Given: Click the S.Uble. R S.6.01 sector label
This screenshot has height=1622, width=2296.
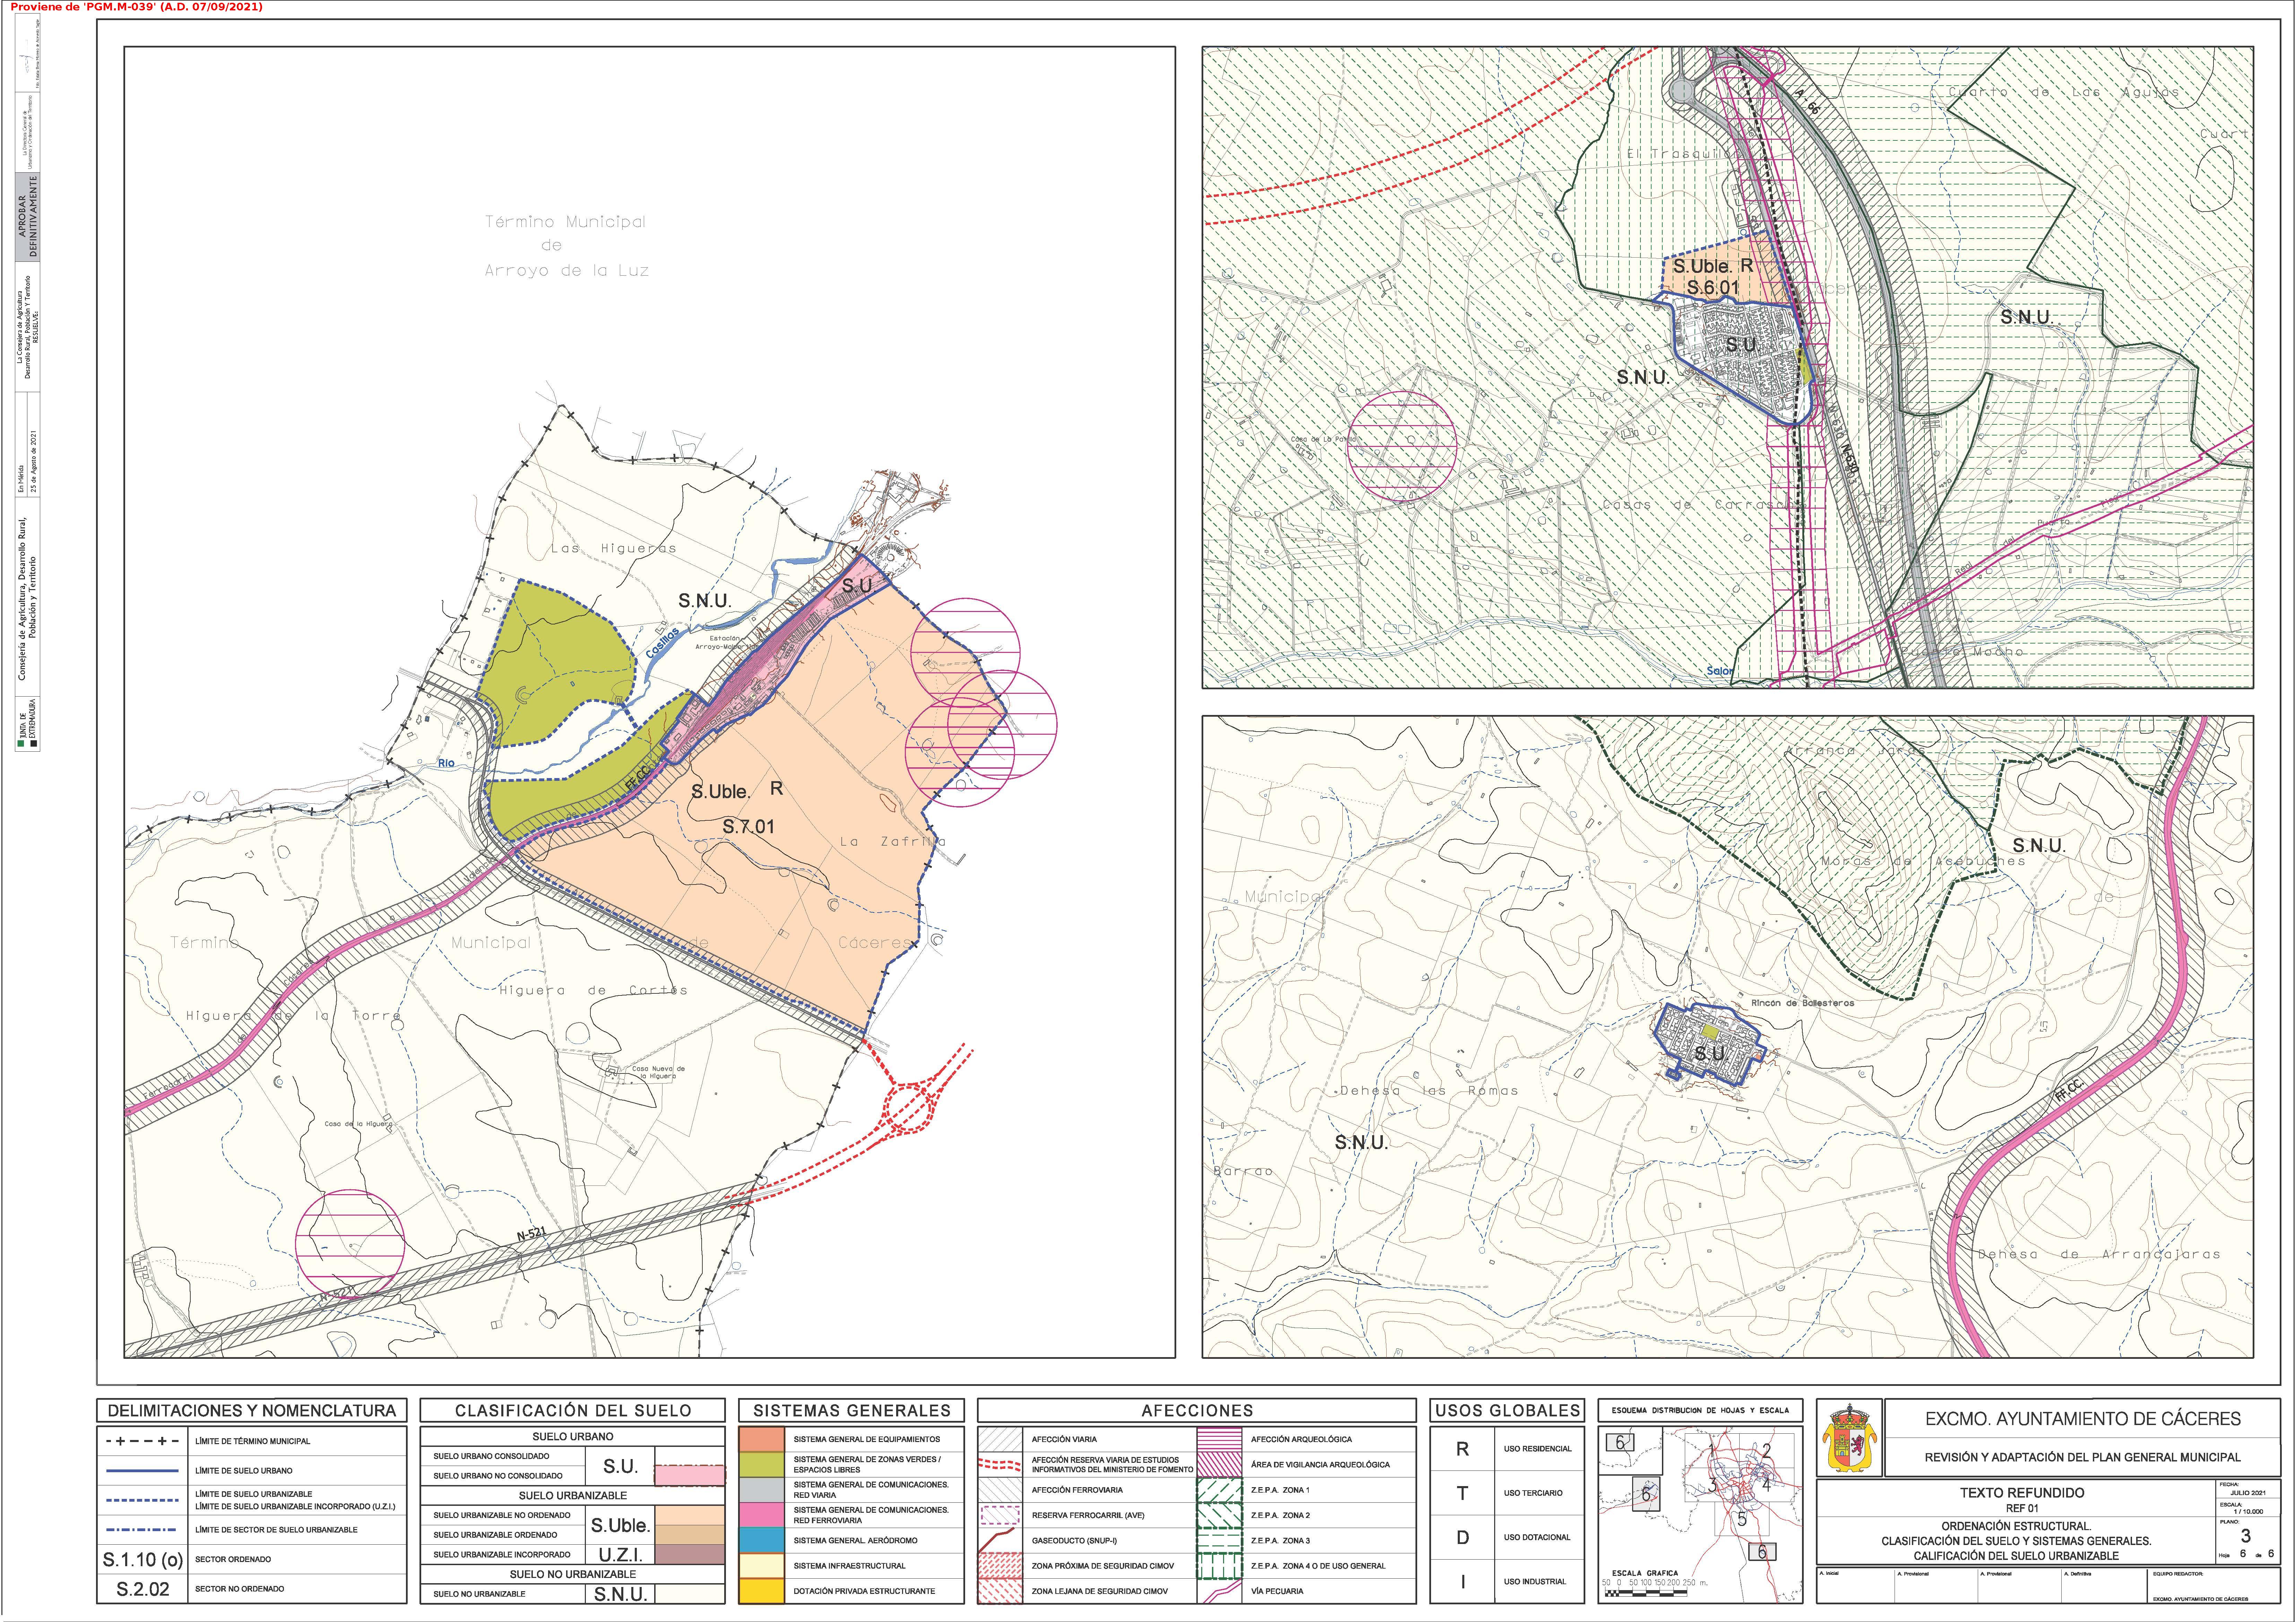Looking at the screenshot, I should (1713, 277).
